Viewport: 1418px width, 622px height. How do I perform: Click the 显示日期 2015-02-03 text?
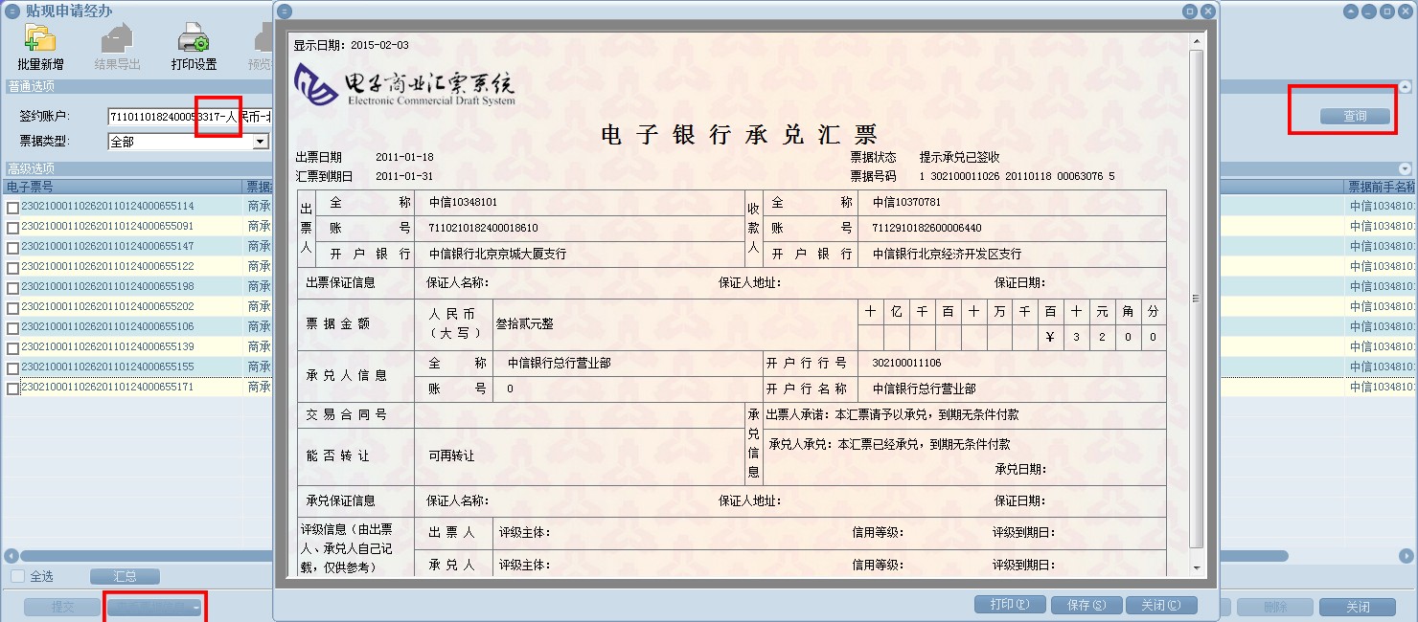[x=351, y=45]
